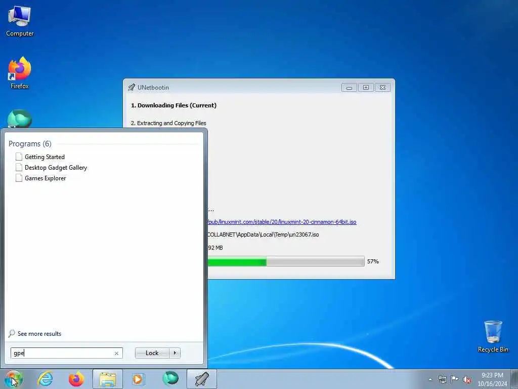Viewport: 518px width, 389px height.
Task: Click the 57% download progress bar
Action: tap(286, 261)
